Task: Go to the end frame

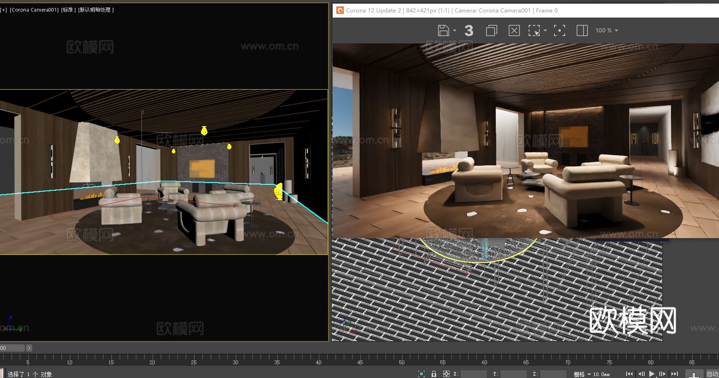Action: (675, 374)
